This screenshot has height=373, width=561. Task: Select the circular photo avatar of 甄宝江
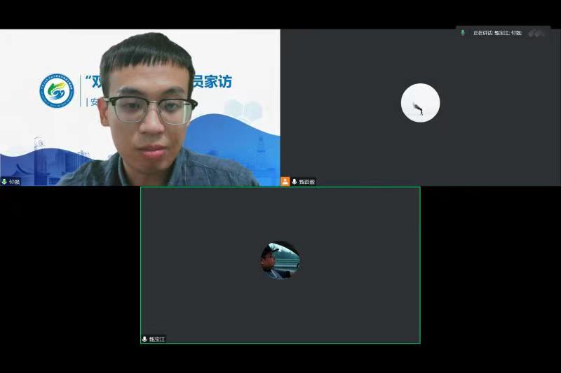tap(280, 260)
